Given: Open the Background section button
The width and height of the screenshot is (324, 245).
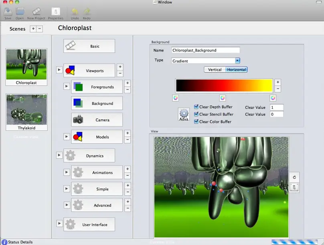Looking at the screenshot, I should tap(97, 103).
